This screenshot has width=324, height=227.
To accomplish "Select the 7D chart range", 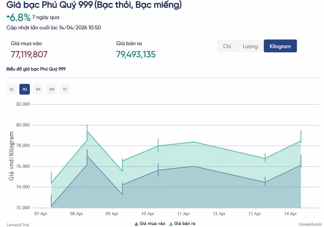I will (24, 90).
